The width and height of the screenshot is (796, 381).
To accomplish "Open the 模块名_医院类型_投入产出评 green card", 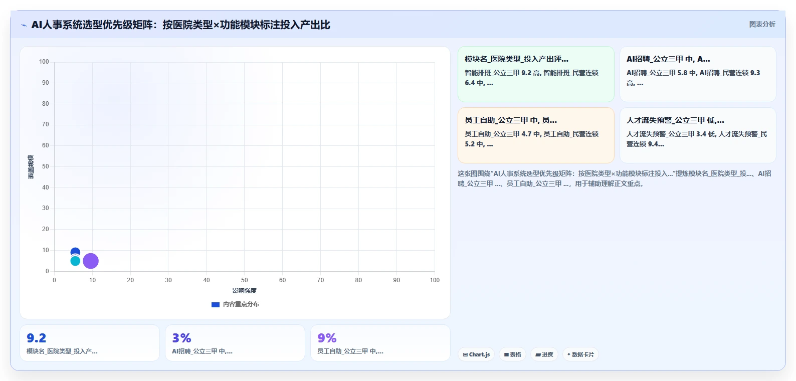I will pos(536,74).
